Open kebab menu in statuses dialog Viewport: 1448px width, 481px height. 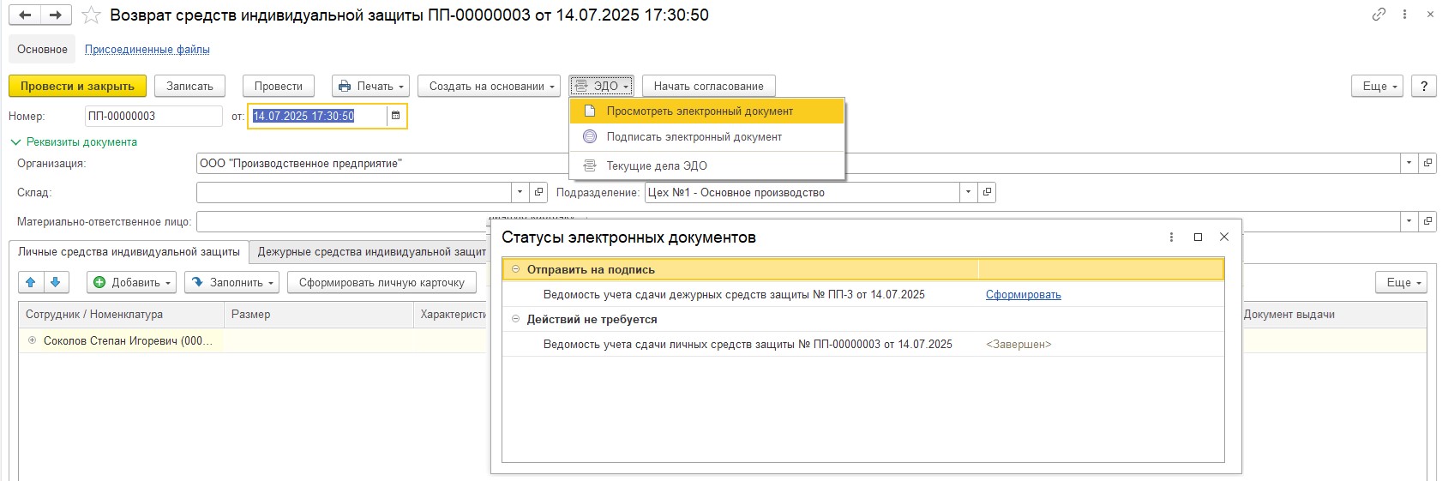[x=1171, y=237]
